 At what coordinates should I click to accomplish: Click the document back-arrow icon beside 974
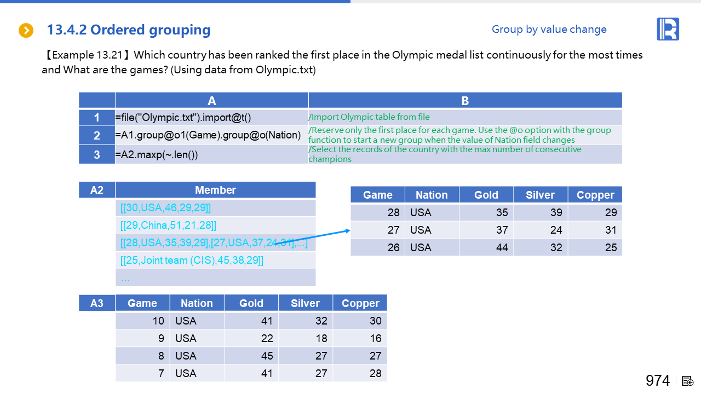tap(688, 381)
